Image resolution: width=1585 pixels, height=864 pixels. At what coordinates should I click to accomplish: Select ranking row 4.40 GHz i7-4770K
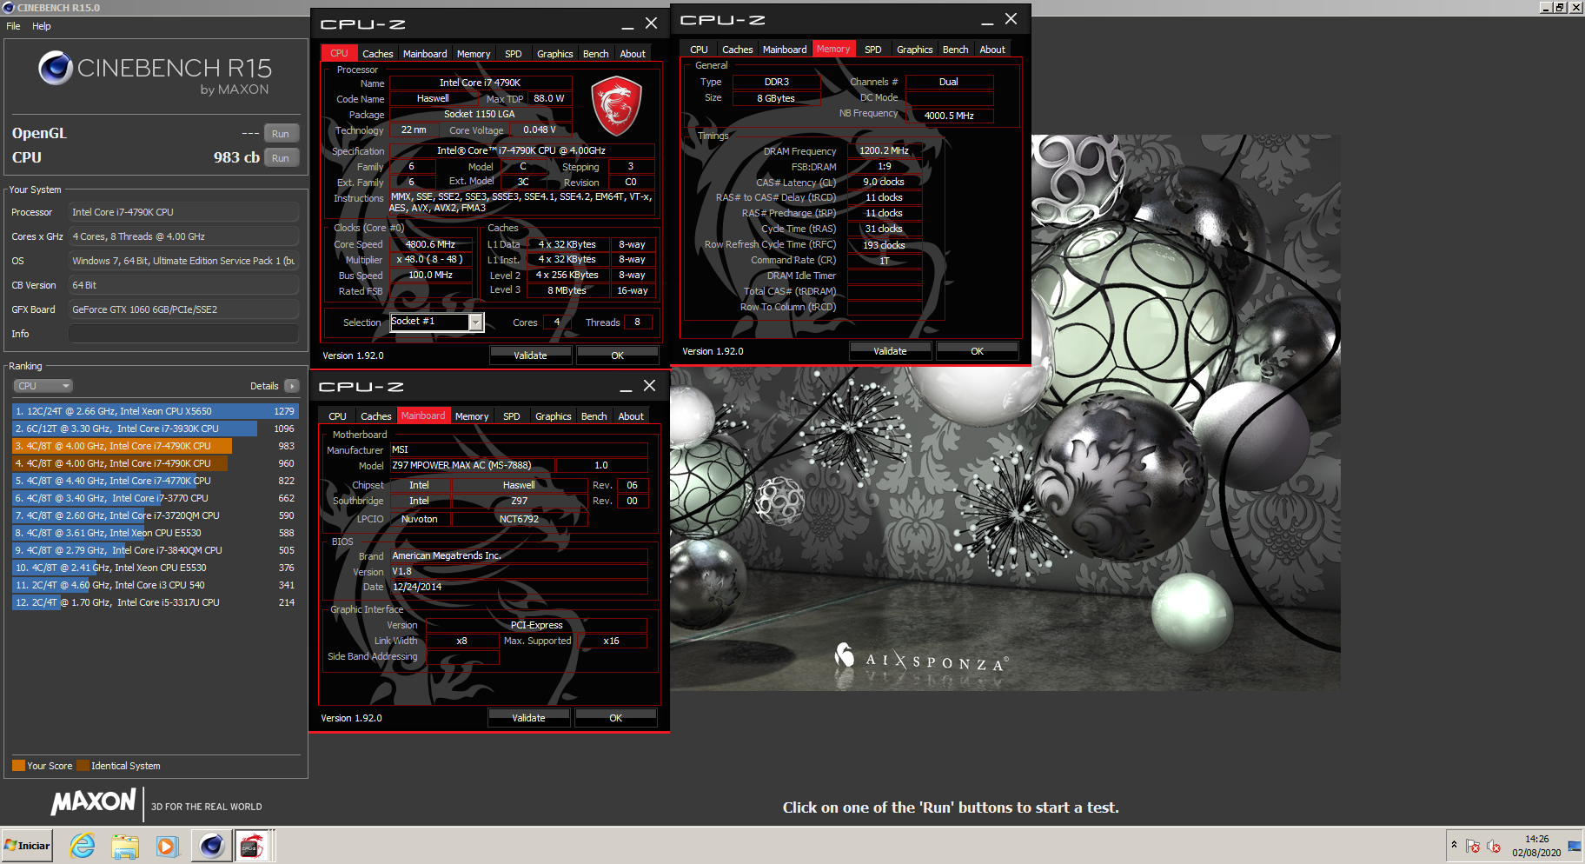tap(155, 481)
